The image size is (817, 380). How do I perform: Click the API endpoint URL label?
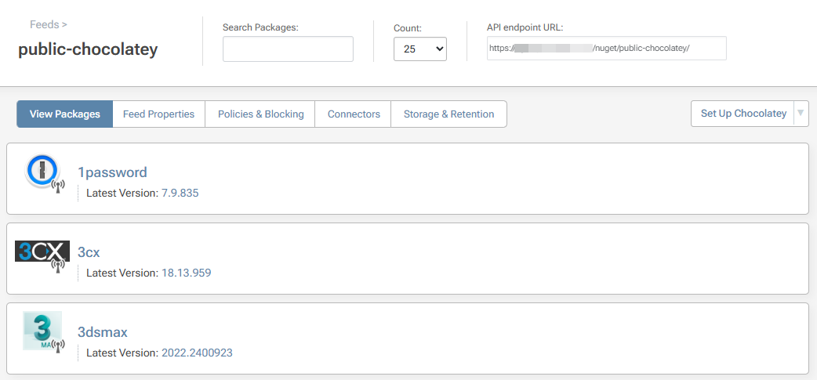525,27
